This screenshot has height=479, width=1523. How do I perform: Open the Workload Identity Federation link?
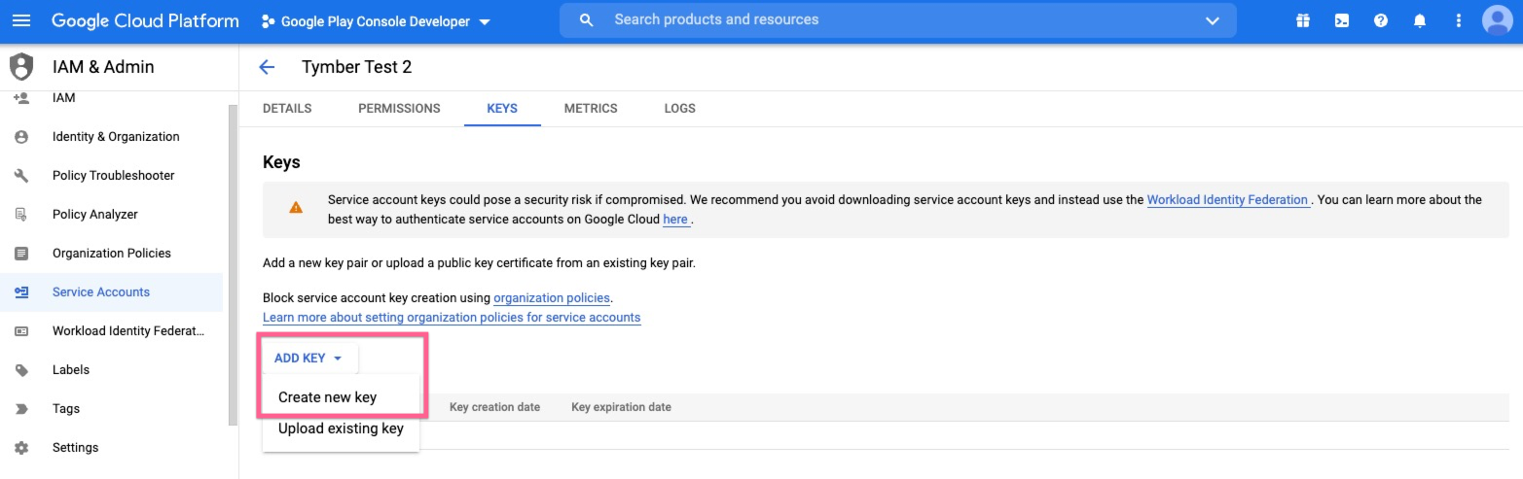point(1227,200)
